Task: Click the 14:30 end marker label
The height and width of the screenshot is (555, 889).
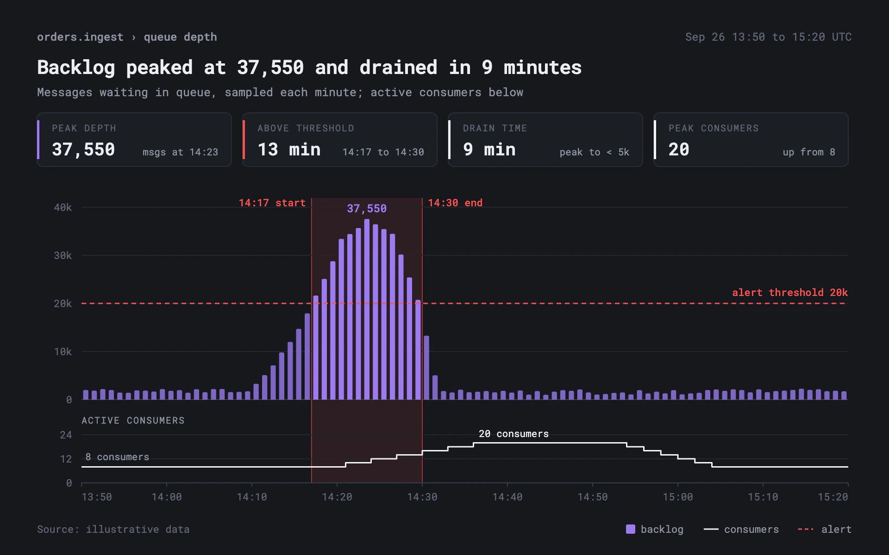Action: (455, 203)
